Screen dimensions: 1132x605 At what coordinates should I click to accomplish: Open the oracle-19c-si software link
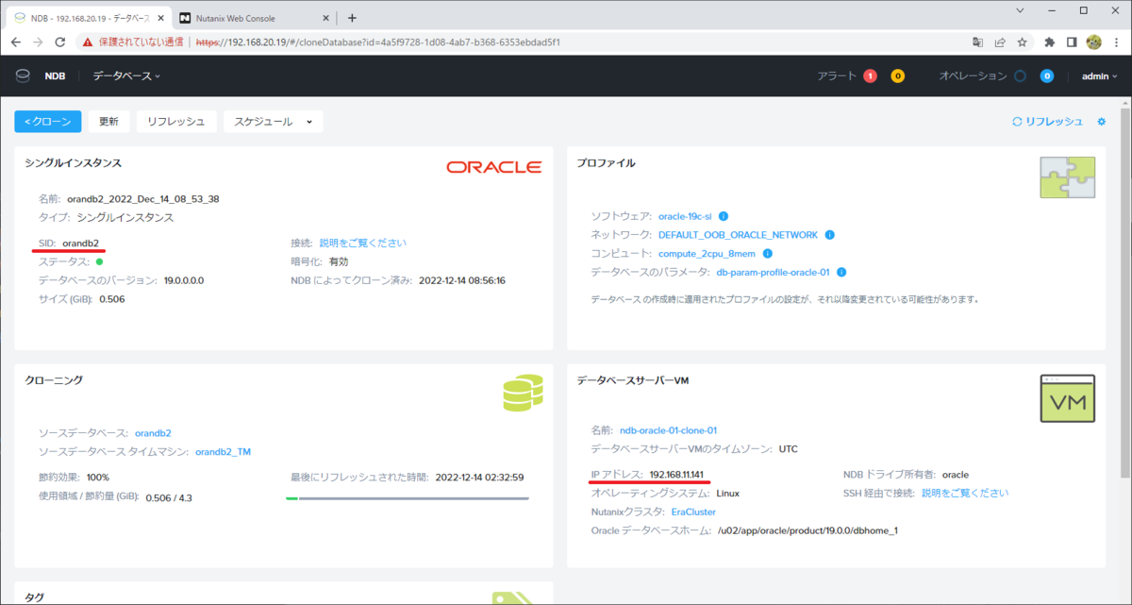(685, 216)
